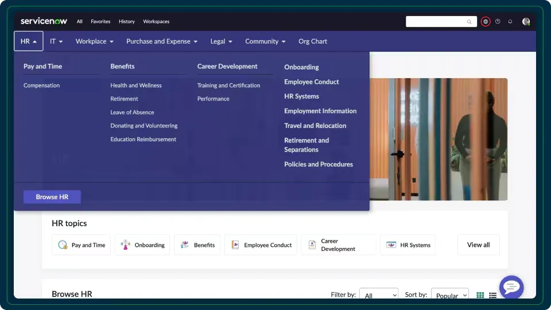Select Leave of Absence menu entry

pyautogui.click(x=132, y=113)
